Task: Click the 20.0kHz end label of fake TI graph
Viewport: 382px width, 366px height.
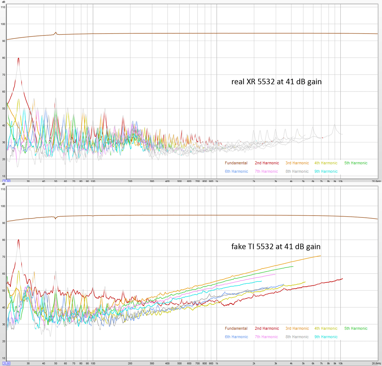Action: (377, 363)
